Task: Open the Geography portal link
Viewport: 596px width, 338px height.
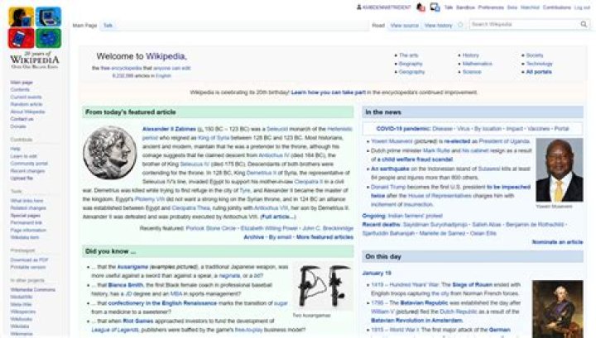Action: 411,72
